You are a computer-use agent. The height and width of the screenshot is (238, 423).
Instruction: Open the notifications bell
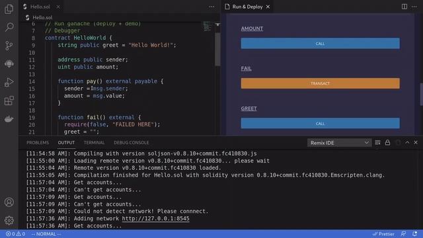click(414, 234)
